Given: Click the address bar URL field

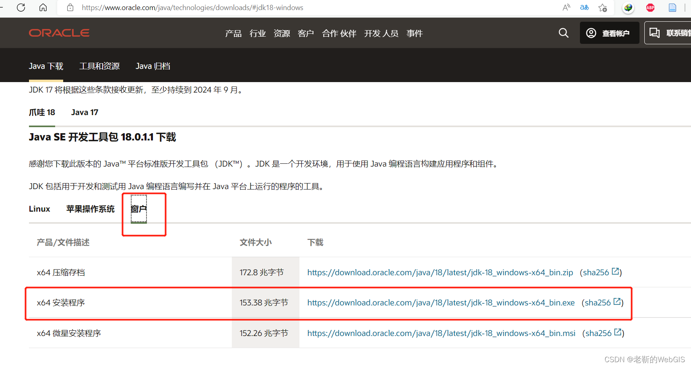Looking at the screenshot, I should click(306, 8).
